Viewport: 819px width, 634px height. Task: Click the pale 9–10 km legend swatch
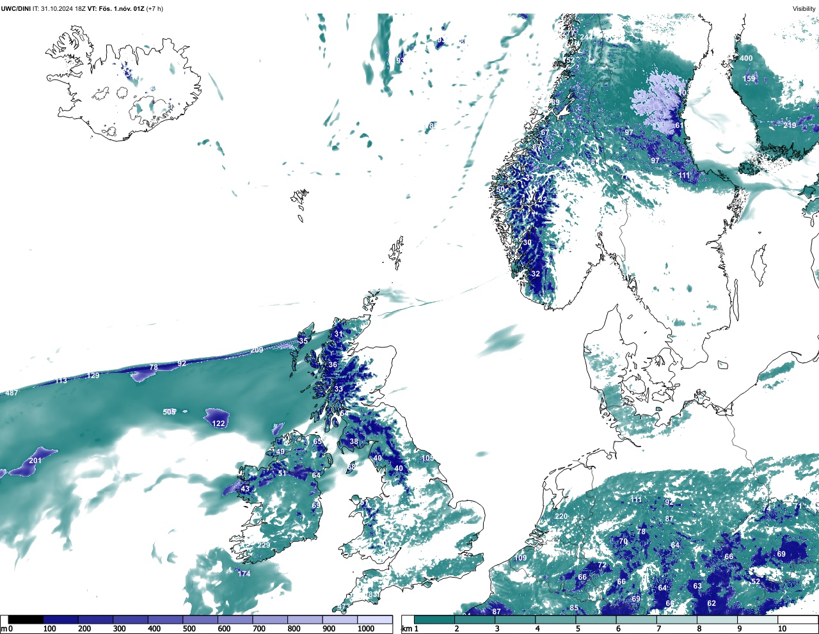[758, 619]
